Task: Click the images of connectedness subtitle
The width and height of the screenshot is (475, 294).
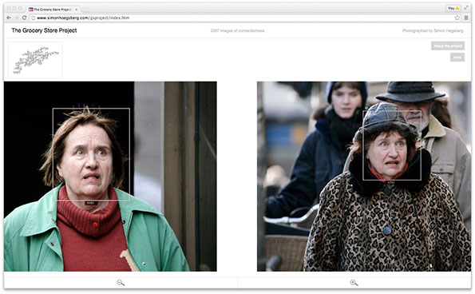Action: [x=238, y=30]
